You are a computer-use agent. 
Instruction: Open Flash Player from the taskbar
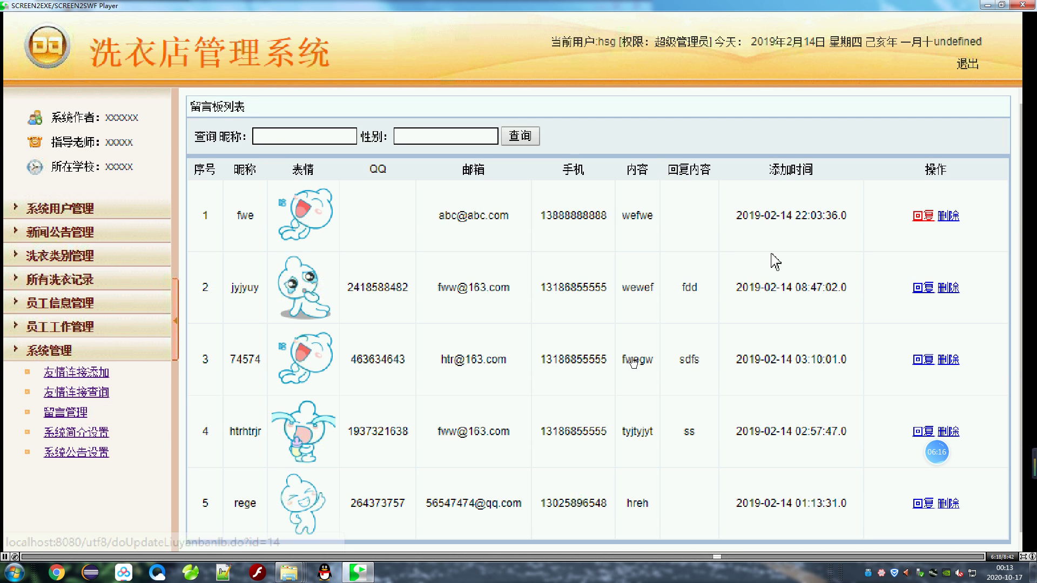click(x=257, y=572)
